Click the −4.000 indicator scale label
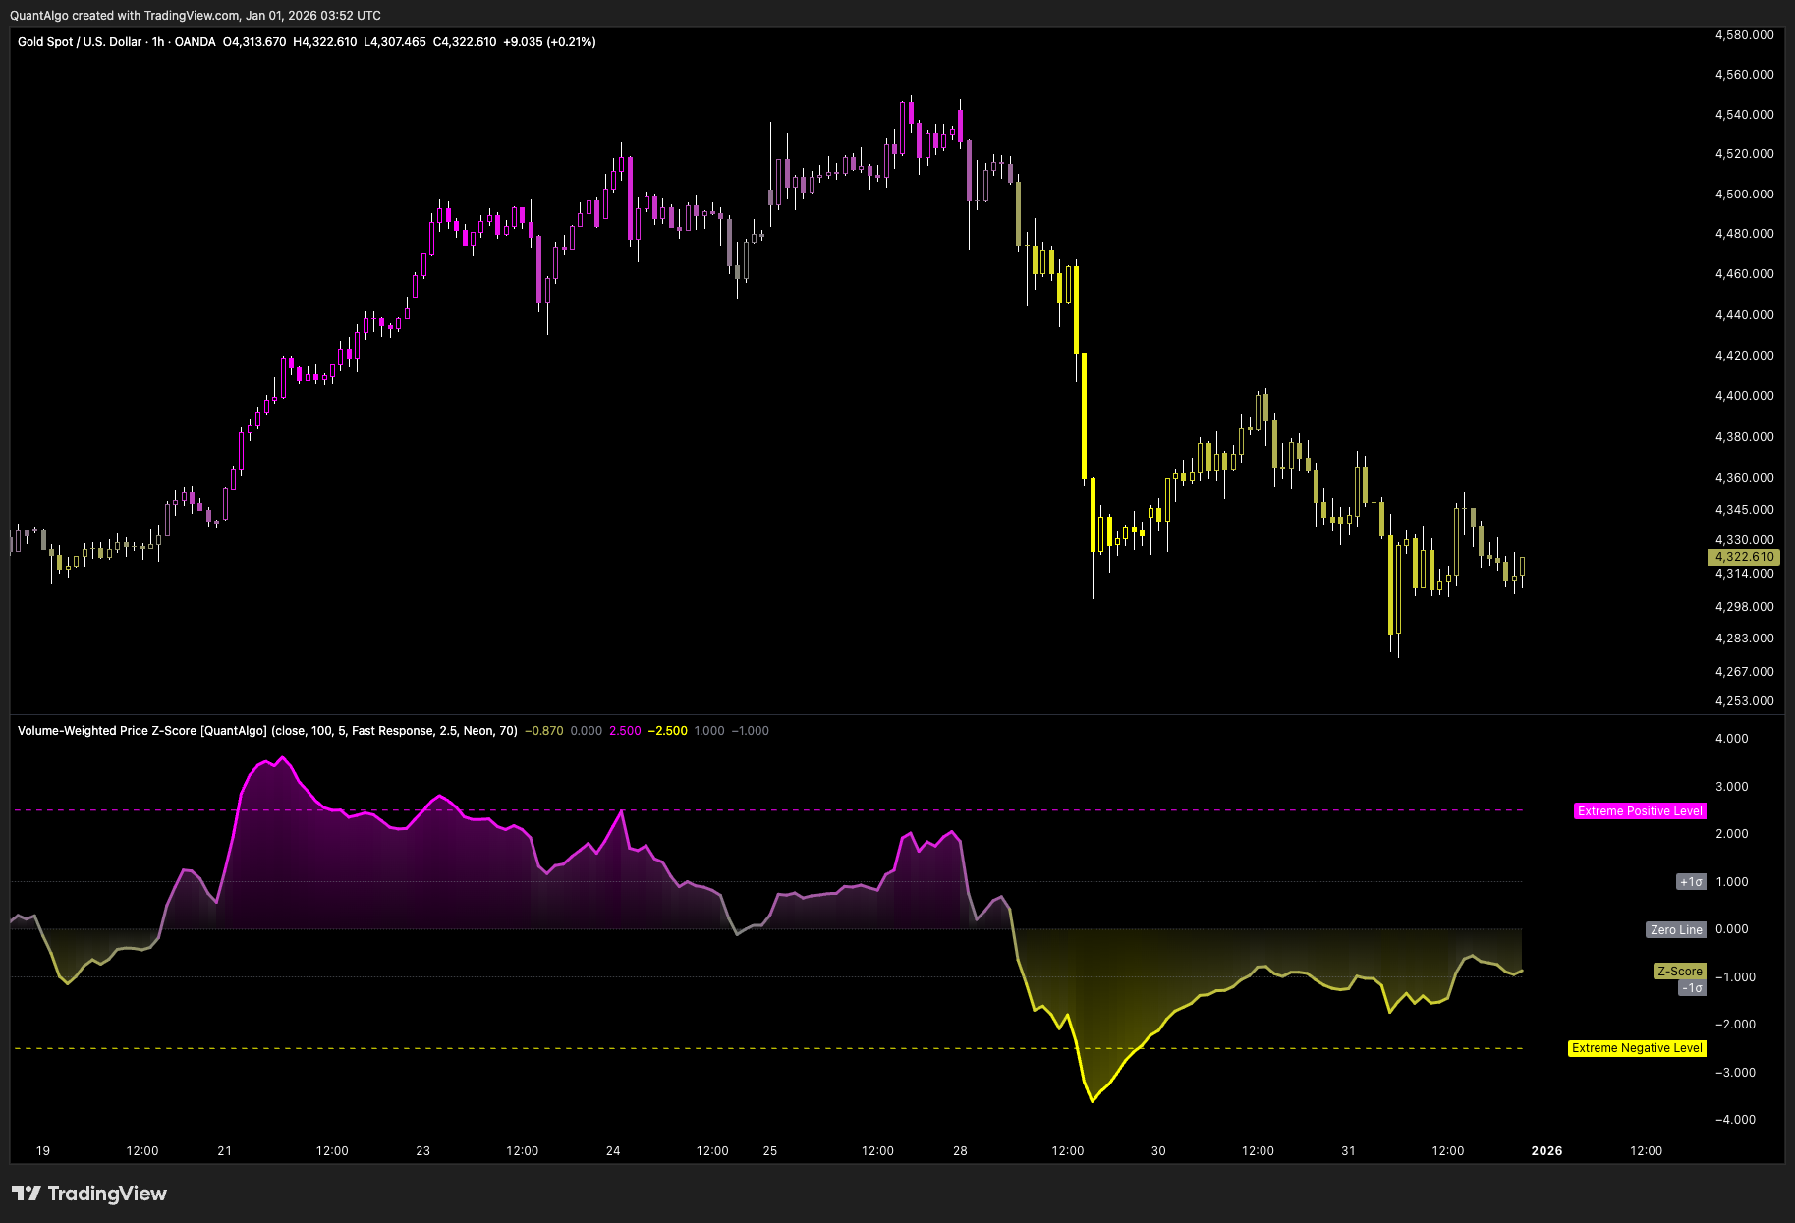Viewport: 1795px width, 1223px height. (1735, 1120)
